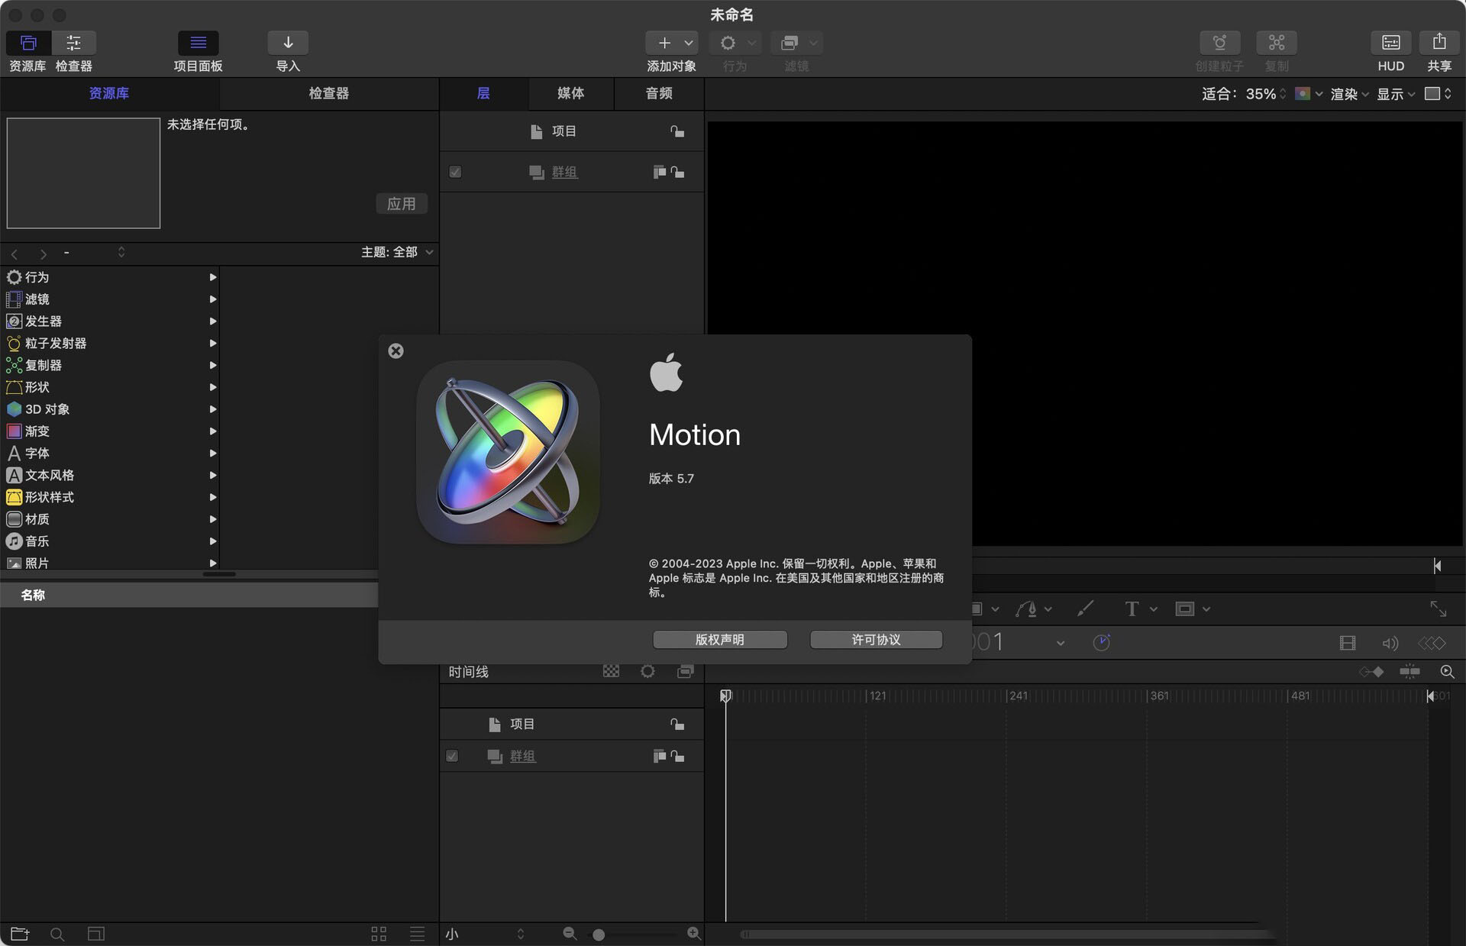Screen dimensions: 1466x946
Task: Select the paint stroke tool in canvas toolbar
Action: tap(1085, 609)
